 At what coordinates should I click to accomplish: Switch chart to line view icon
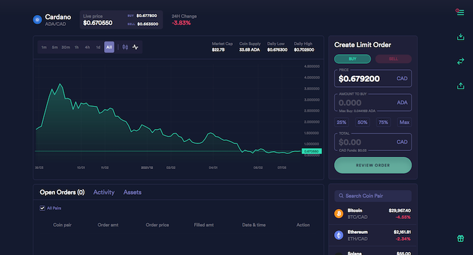pyautogui.click(x=135, y=47)
